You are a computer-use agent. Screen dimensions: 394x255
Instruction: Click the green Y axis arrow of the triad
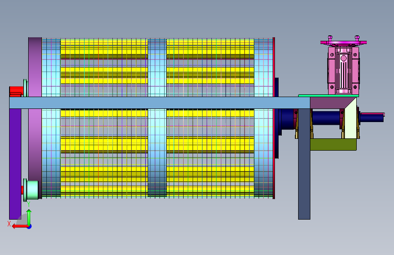coord(29,217)
